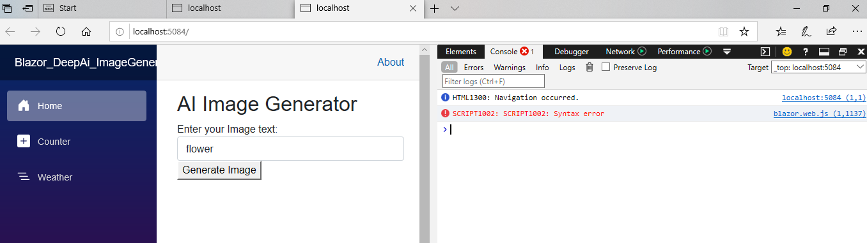
Task: Click the Generate Image button
Action: (219, 170)
